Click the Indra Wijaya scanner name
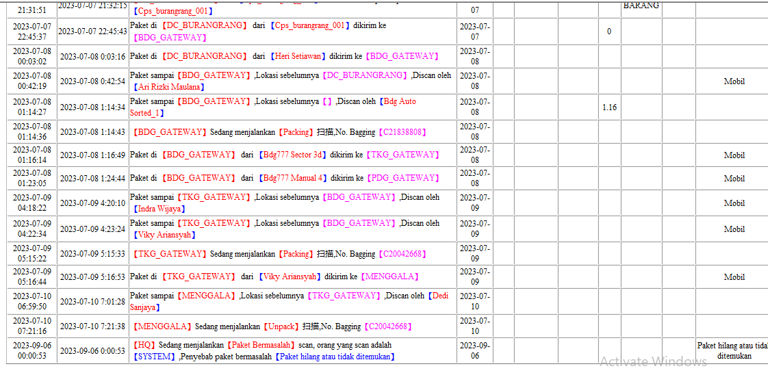This screenshot has height=373, width=768. click(x=161, y=209)
